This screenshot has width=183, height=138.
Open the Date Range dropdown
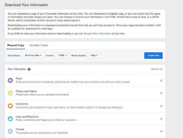(33, 55)
